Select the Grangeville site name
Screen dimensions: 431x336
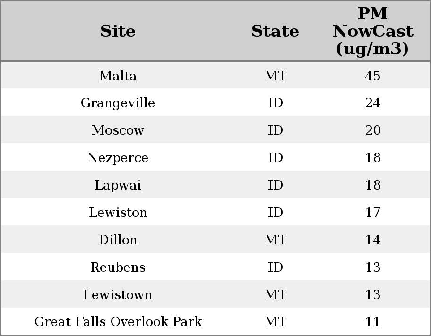point(118,103)
